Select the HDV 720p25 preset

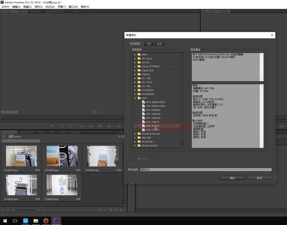pyautogui.click(x=152, y=126)
